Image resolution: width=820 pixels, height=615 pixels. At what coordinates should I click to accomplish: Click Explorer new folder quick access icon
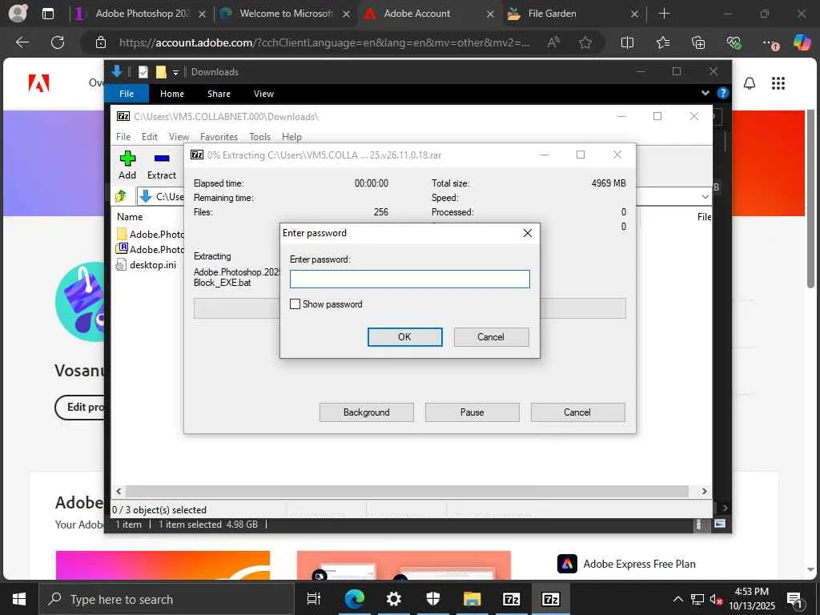pyautogui.click(x=161, y=71)
